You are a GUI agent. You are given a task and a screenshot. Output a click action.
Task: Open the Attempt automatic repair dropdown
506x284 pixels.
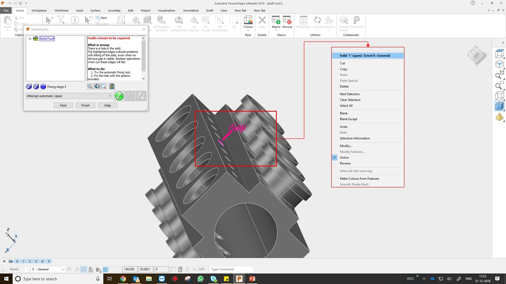(x=69, y=96)
